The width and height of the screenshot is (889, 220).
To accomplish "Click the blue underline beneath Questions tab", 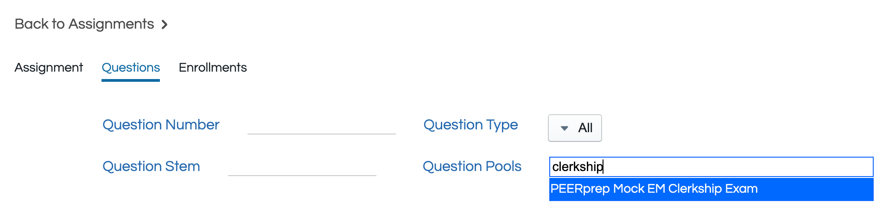I will coord(131,80).
